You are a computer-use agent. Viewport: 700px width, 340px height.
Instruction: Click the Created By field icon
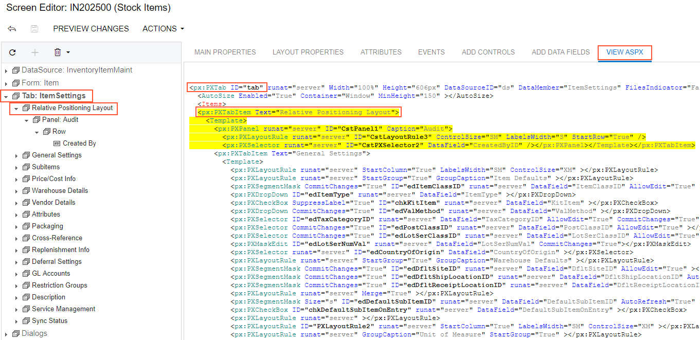pyautogui.click(x=57, y=144)
